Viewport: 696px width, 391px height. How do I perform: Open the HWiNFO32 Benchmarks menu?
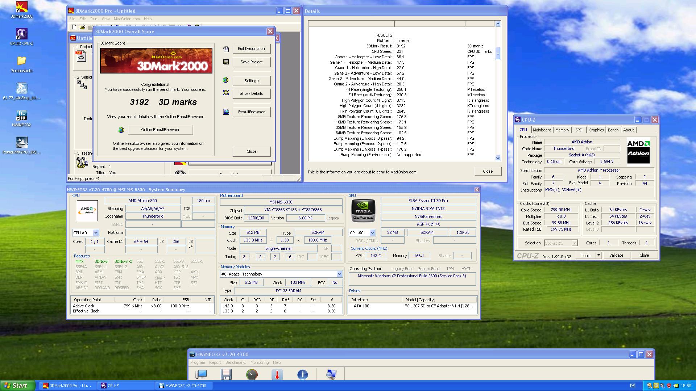pyautogui.click(x=236, y=362)
